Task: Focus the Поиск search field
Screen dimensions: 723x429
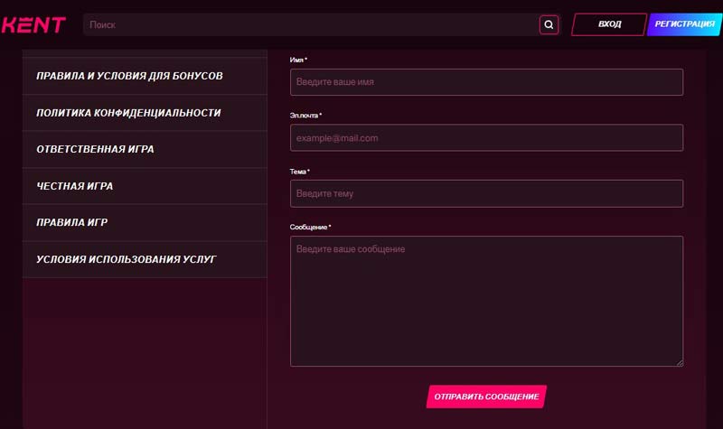Action: (x=307, y=24)
